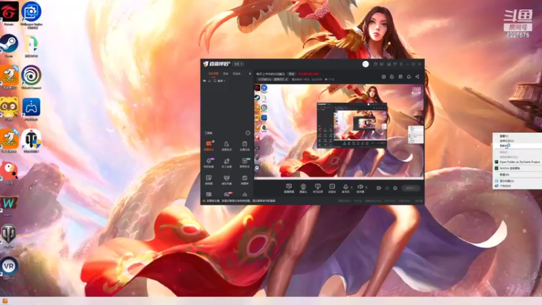
Task: Click the notice text in app status bar
Action: 241,201
